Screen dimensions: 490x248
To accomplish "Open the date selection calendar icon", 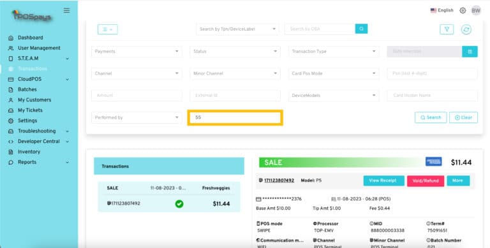I will pos(470,52).
